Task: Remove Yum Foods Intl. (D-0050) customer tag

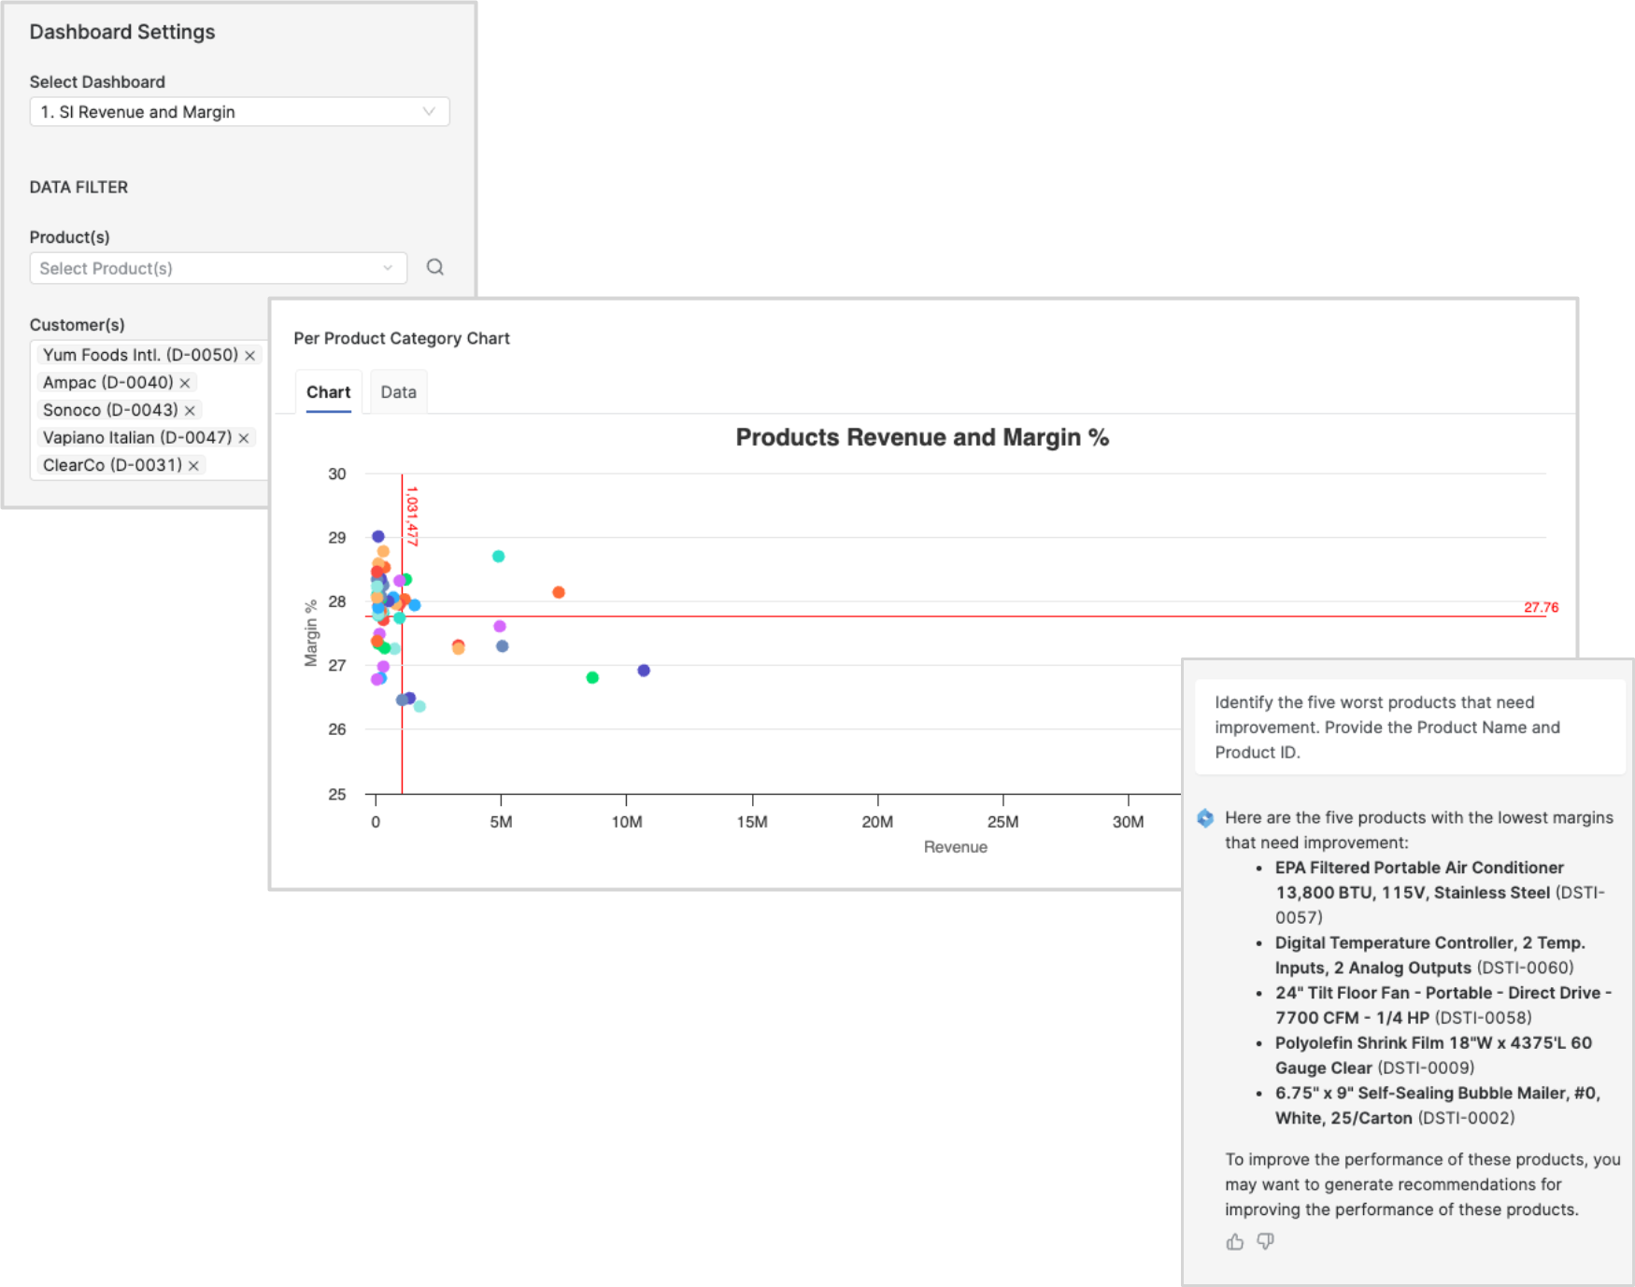Action: pyautogui.click(x=250, y=356)
